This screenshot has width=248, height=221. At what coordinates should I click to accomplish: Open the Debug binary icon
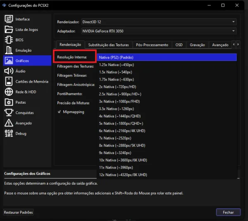[x=9, y=133]
